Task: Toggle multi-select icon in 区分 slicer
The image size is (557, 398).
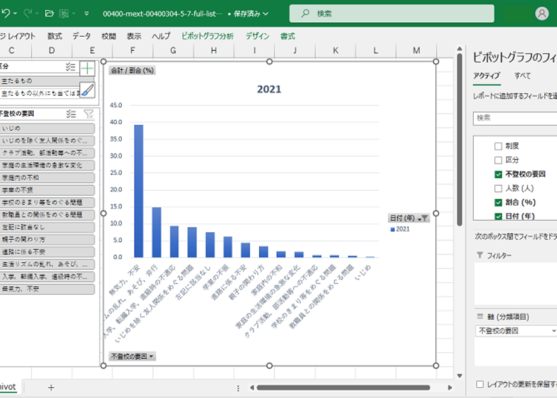Action: (x=71, y=66)
